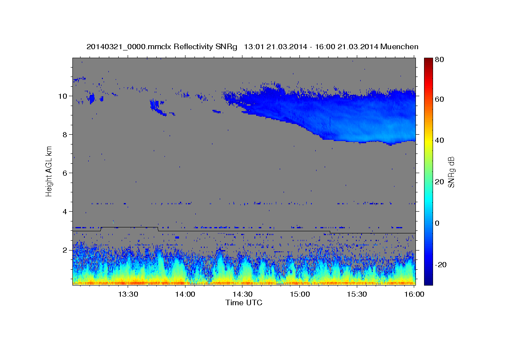Click the colorbar value label 60
514x342 pixels.
439,99
